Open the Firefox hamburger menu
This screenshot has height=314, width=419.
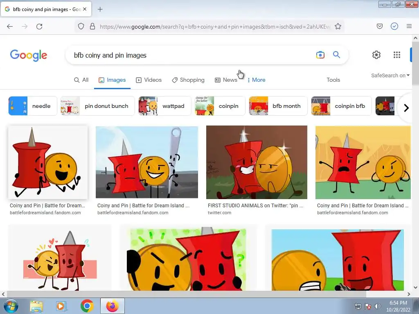point(409,26)
